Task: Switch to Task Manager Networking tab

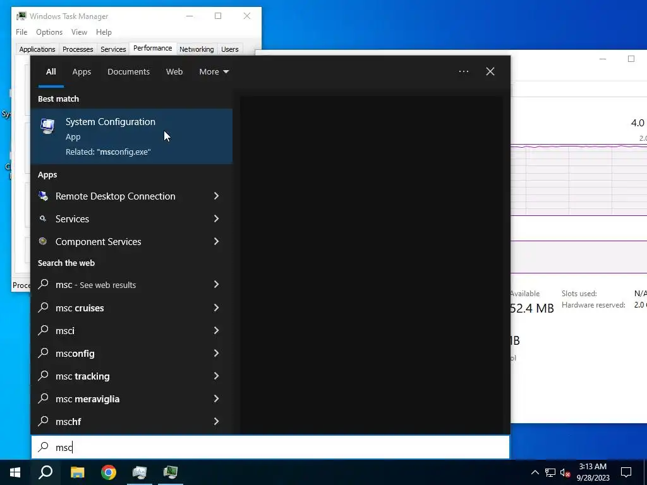Action: coord(197,49)
